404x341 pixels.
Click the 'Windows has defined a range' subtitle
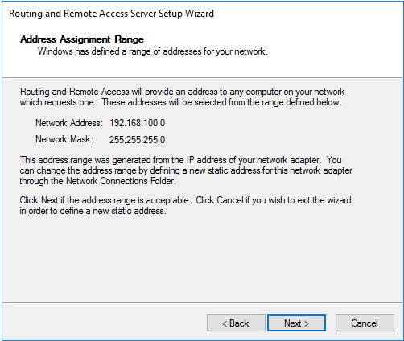click(x=153, y=51)
